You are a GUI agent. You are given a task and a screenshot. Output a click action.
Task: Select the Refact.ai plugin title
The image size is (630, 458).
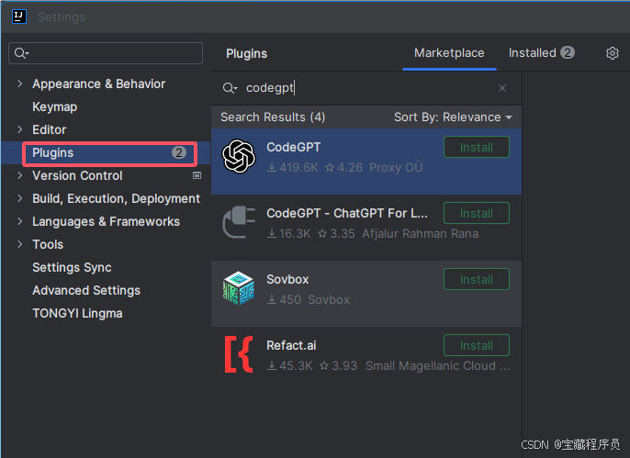[291, 345]
